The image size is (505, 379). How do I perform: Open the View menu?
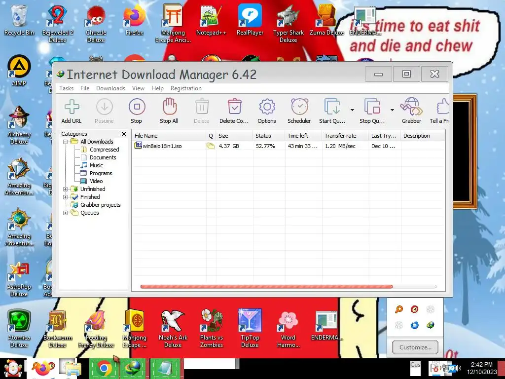tap(138, 88)
